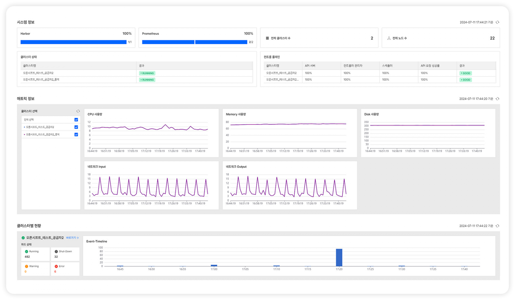Uncheck the 전체 선택 checkbox
The image size is (515, 300).
(76, 120)
